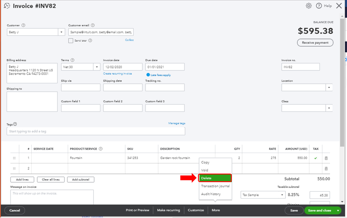Select Delete from the More menu

(215, 178)
